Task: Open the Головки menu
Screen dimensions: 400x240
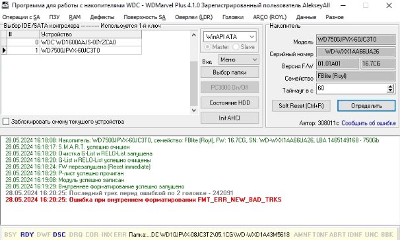Action: click(232, 17)
